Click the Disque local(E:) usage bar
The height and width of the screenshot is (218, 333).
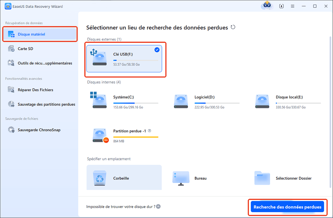click(x=298, y=103)
